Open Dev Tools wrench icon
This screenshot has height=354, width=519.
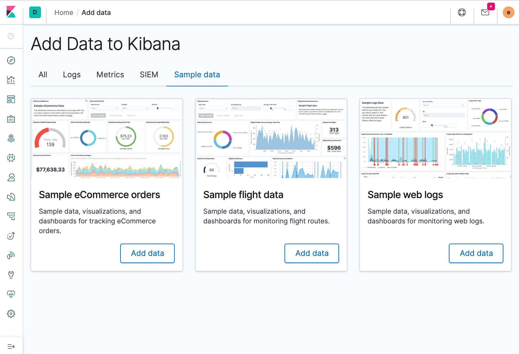click(11, 275)
